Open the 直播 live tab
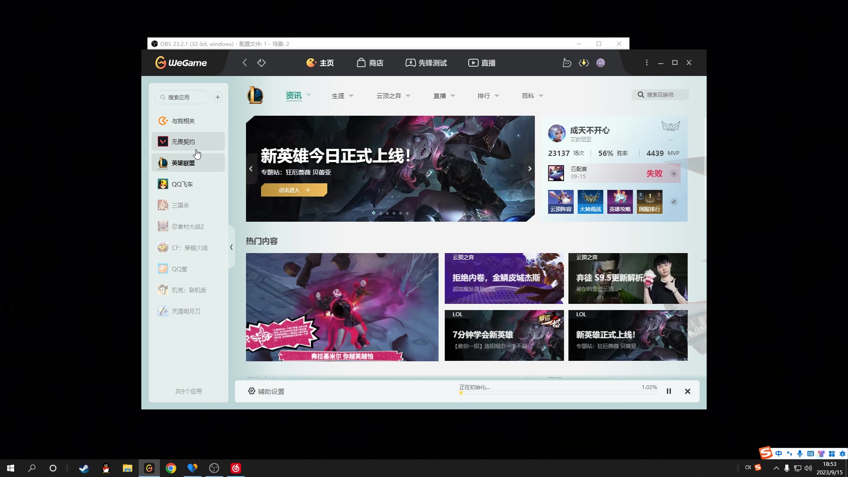The width and height of the screenshot is (848, 477). [x=482, y=63]
